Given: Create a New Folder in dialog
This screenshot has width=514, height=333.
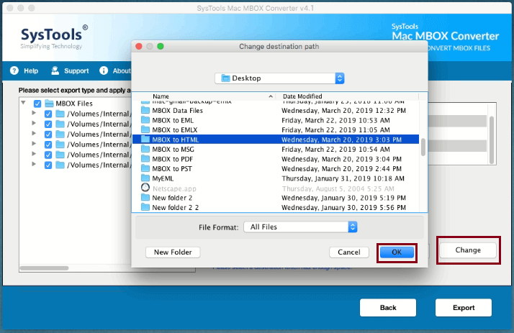Looking at the screenshot, I should click(173, 252).
